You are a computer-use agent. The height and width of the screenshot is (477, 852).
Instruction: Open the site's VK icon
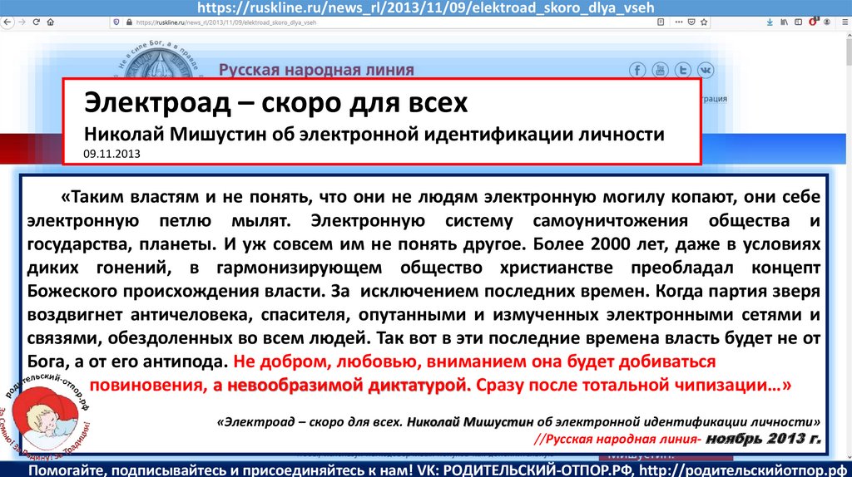pyautogui.click(x=706, y=70)
